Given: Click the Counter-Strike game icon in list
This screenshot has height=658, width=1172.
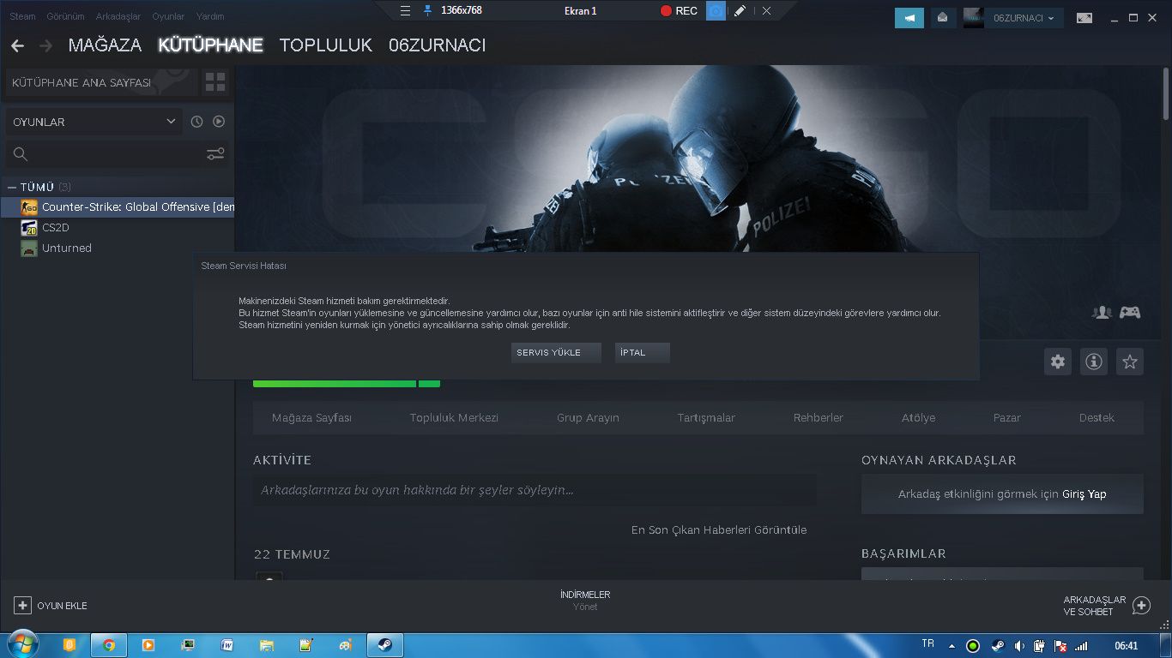Looking at the screenshot, I should pyautogui.click(x=29, y=207).
